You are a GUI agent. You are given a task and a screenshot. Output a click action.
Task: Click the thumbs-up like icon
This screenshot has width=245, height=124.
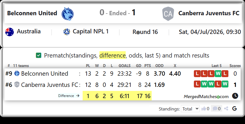point(204,108)
